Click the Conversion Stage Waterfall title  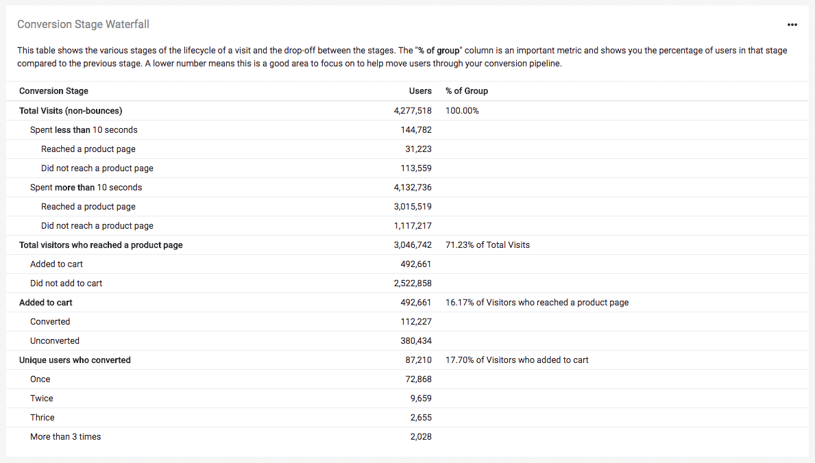tap(83, 25)
